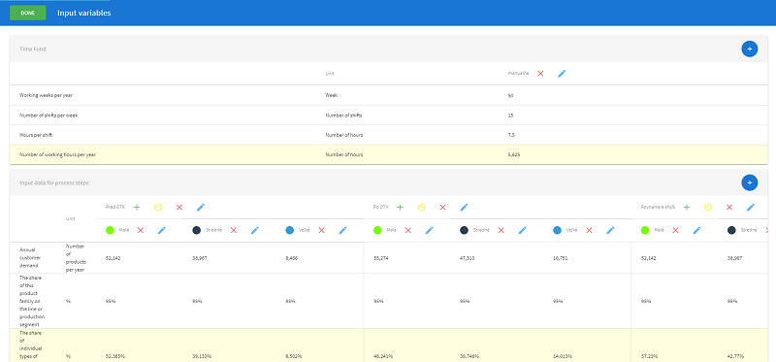
Task: Click light blue Veľké color dot in Po OTK
Action: [557, 230]
